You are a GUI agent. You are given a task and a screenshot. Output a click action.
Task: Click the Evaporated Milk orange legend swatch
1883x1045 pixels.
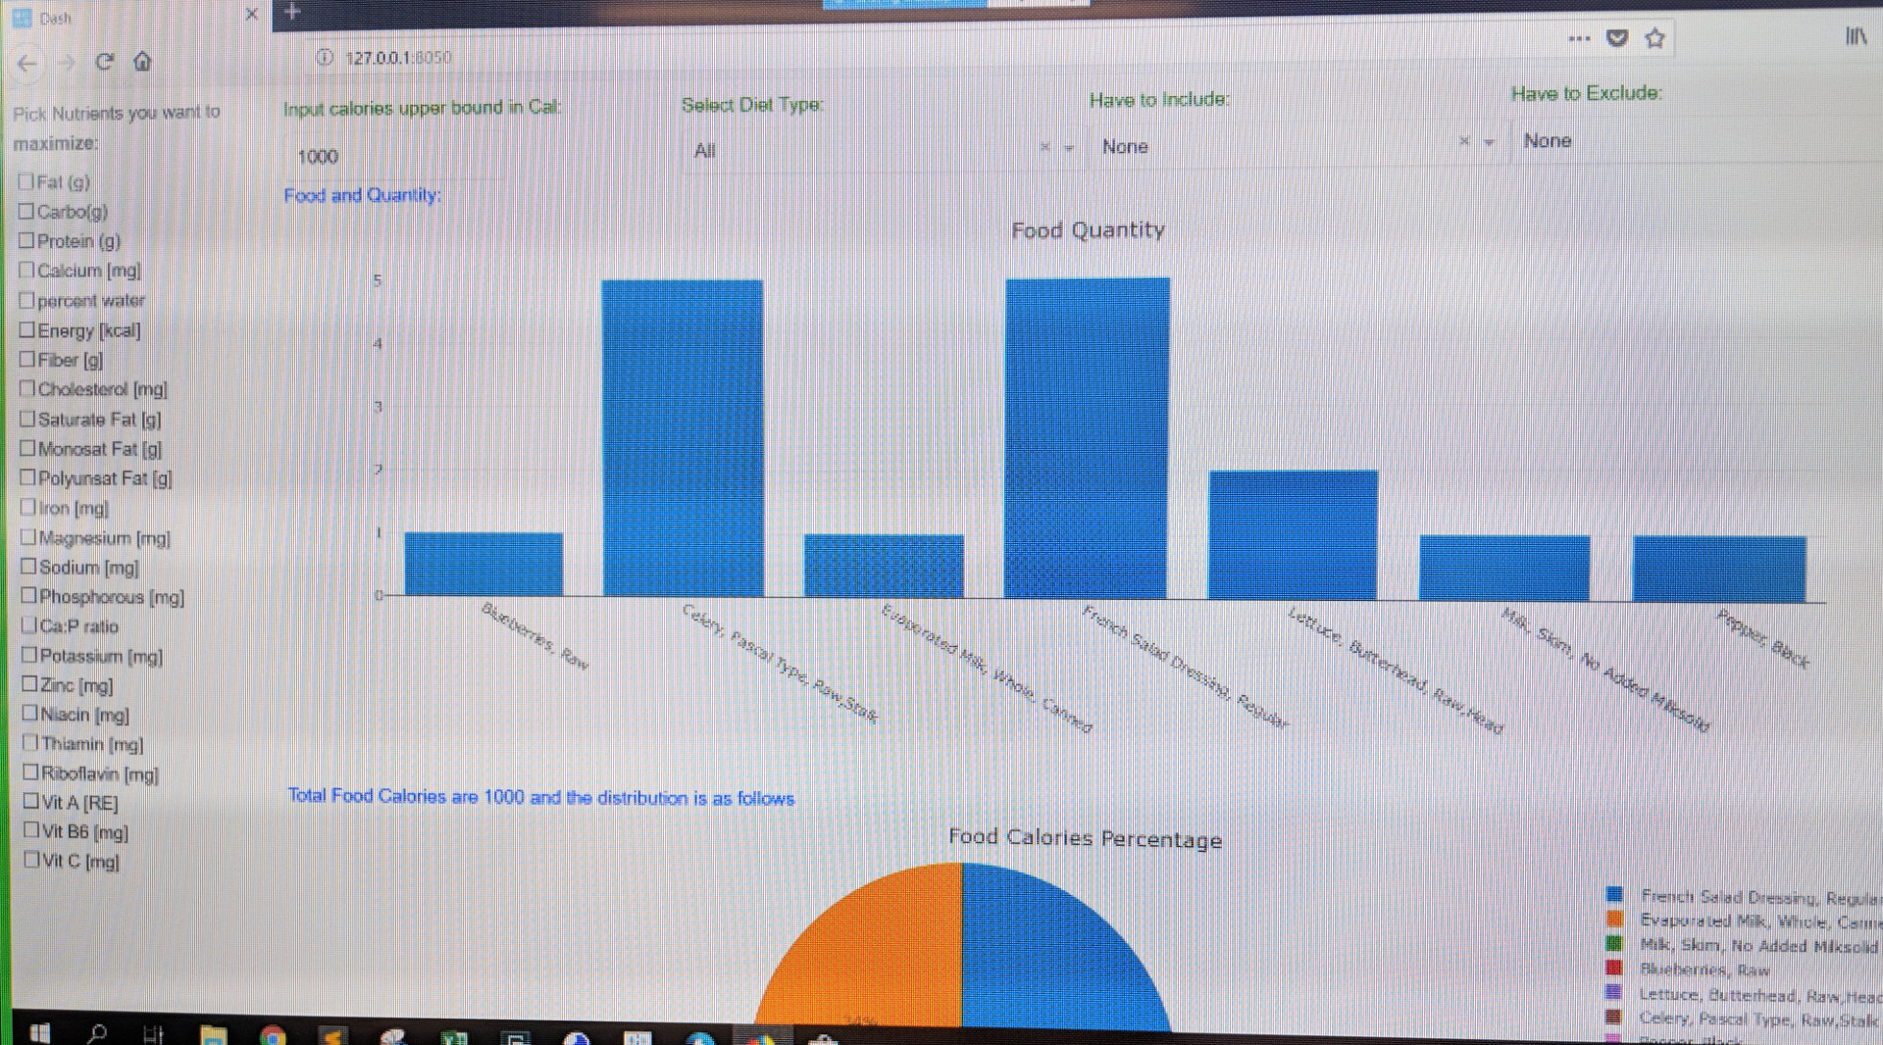(1614, 919)
